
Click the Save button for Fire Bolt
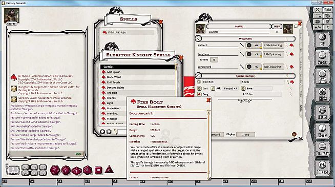click(243, 88)
